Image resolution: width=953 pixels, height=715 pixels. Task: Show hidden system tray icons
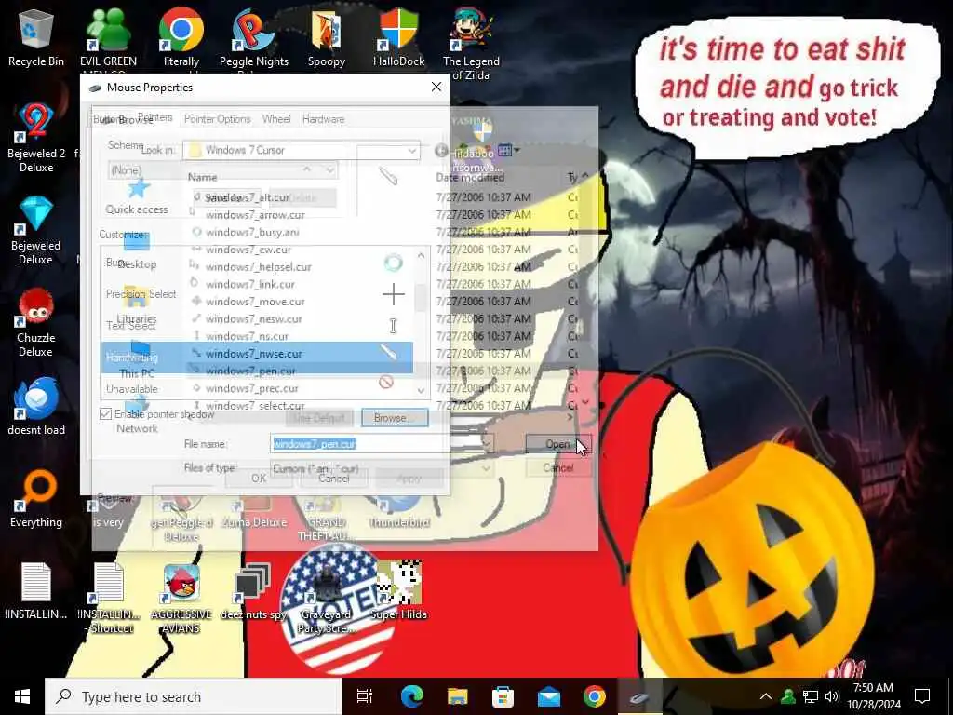click(x=766, y=696)
